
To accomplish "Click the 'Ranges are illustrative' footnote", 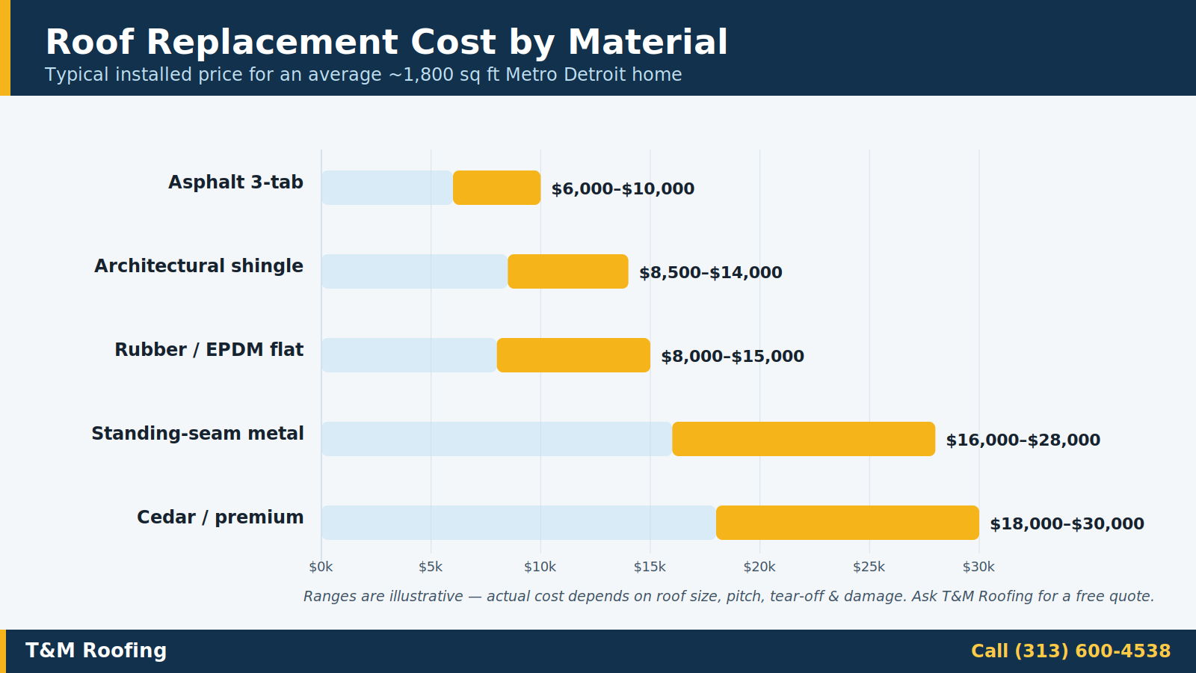I will click(729, 597).
